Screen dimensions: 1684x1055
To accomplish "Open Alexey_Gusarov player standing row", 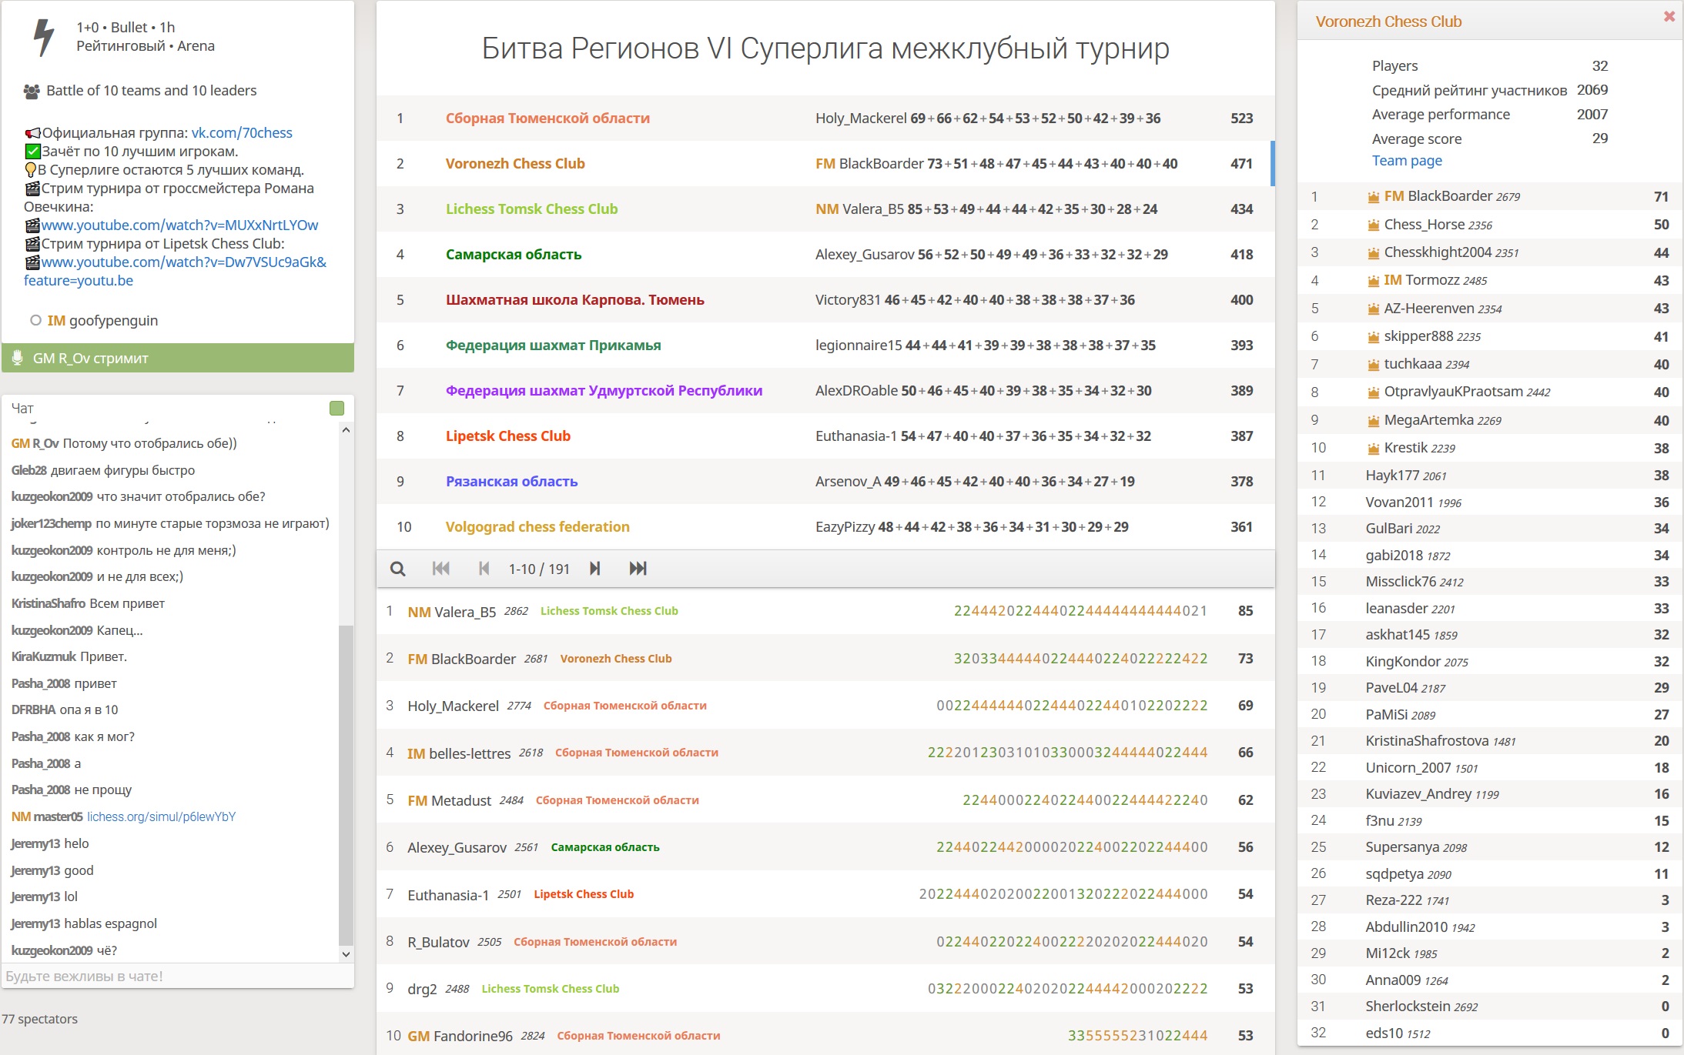I will (x=825, y=847).
